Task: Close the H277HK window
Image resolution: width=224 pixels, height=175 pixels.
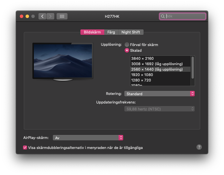Action: (22, 16)
